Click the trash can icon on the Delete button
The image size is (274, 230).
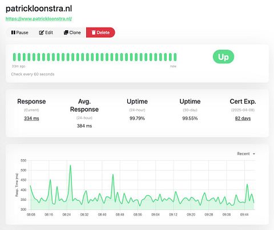coord(94,33)
